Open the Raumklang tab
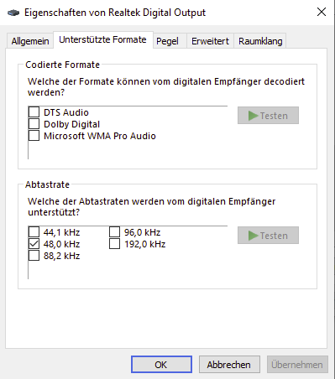This screenshot has width=335, height=379. tap(260, 41)
